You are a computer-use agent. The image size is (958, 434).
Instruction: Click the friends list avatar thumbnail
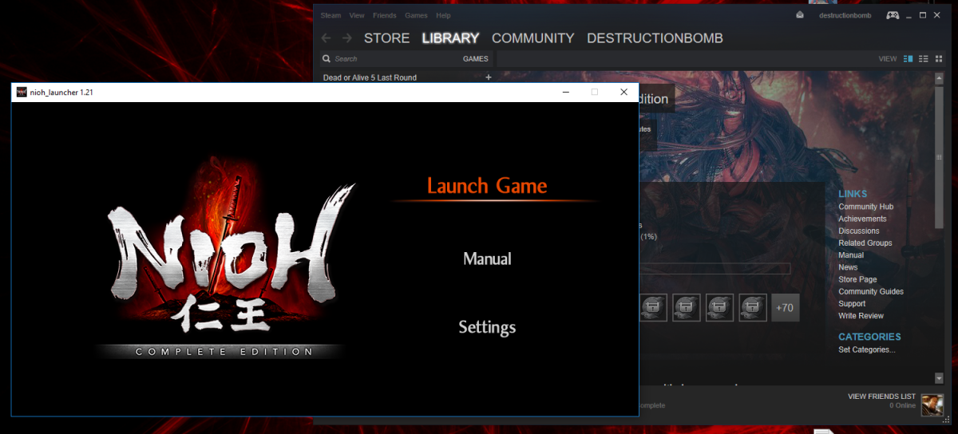932,404
